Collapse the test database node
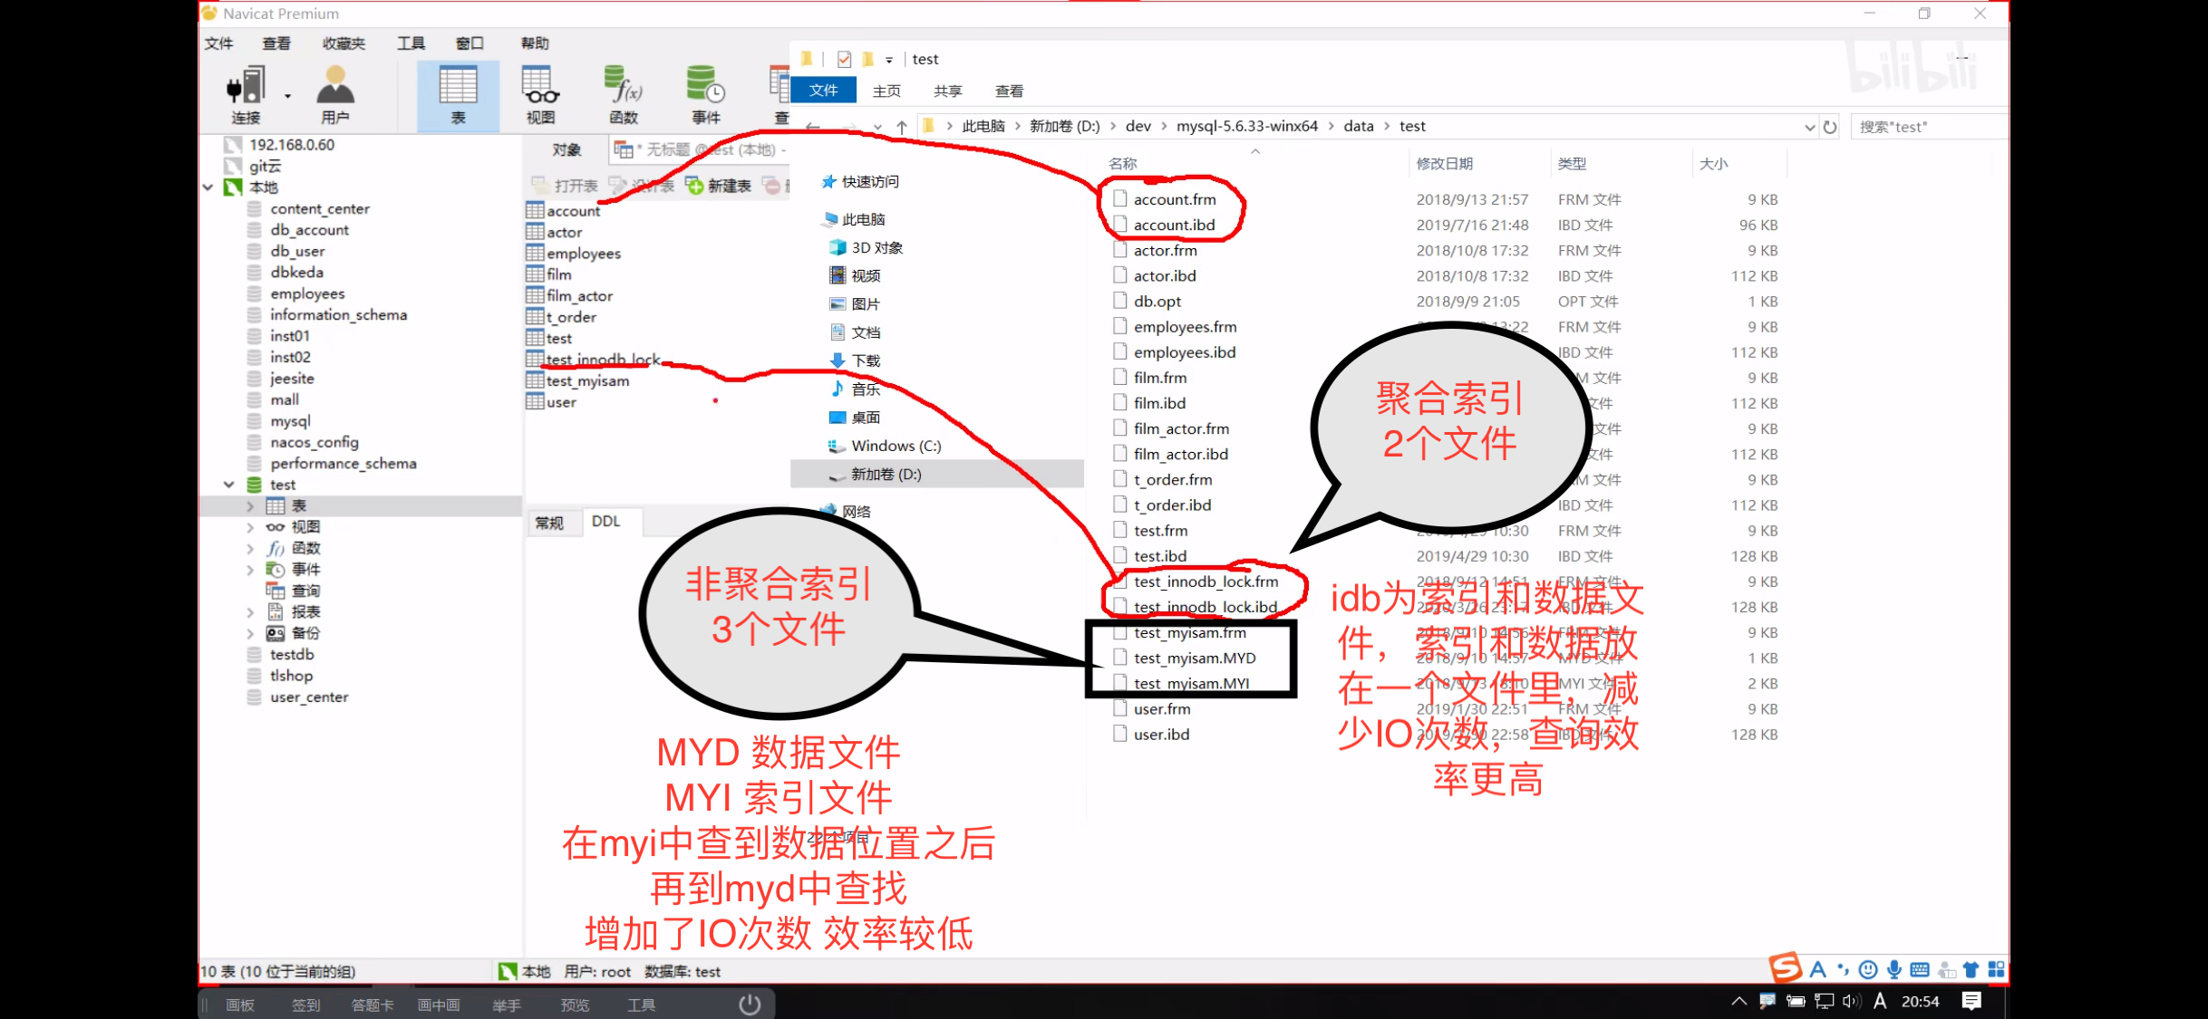Screen dimensions: 2208x1019 (x=229, y=485)
